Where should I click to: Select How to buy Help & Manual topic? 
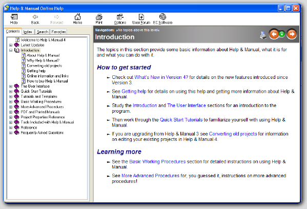[47, 81]
